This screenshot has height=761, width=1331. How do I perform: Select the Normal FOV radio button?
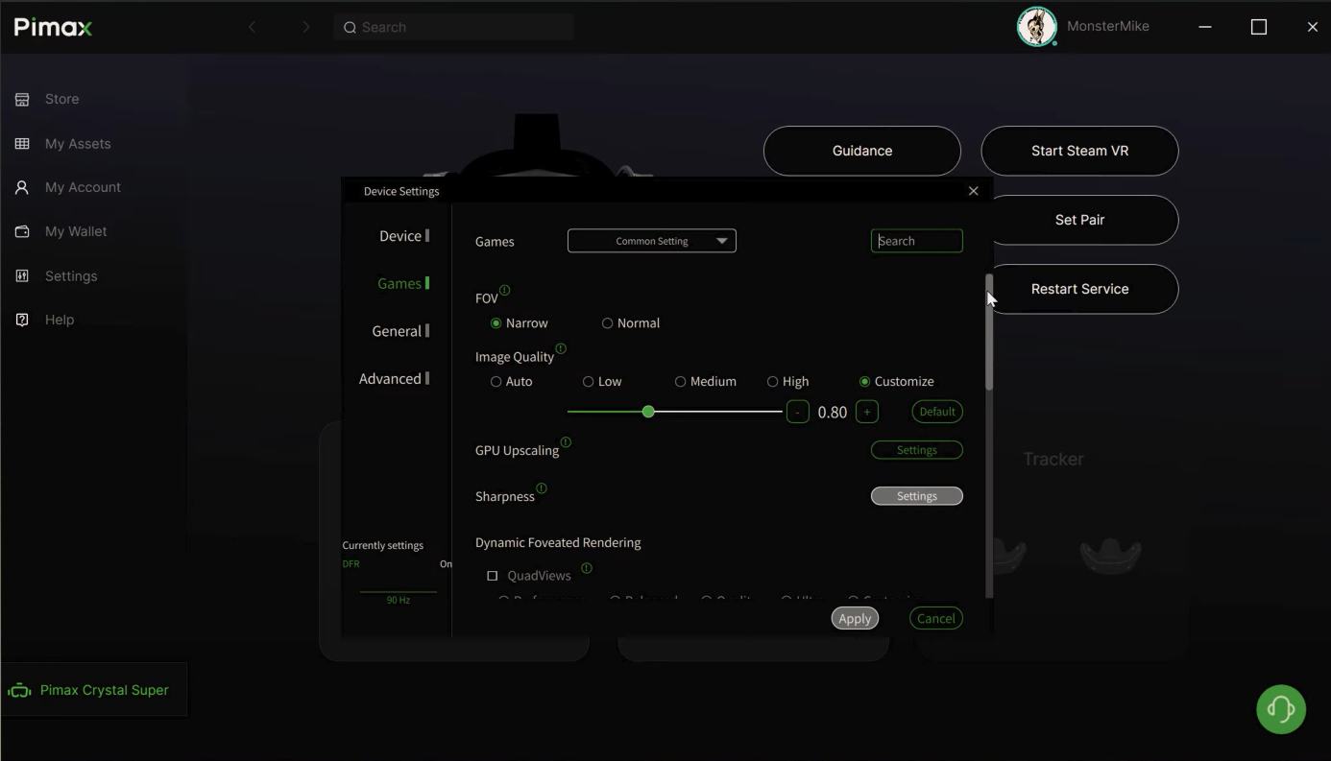607,323
